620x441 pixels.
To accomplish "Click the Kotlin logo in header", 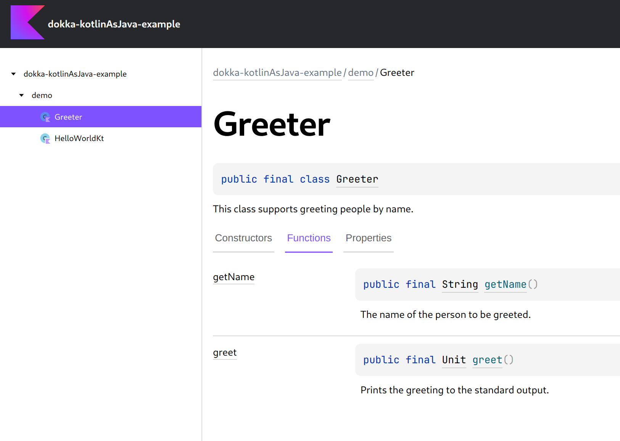I will (x=27, y=22).
